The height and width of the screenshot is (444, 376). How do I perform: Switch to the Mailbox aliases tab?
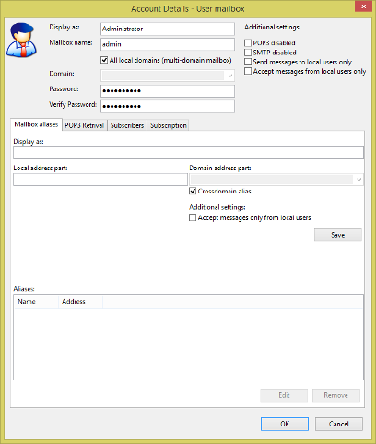(x=36, y=124)
